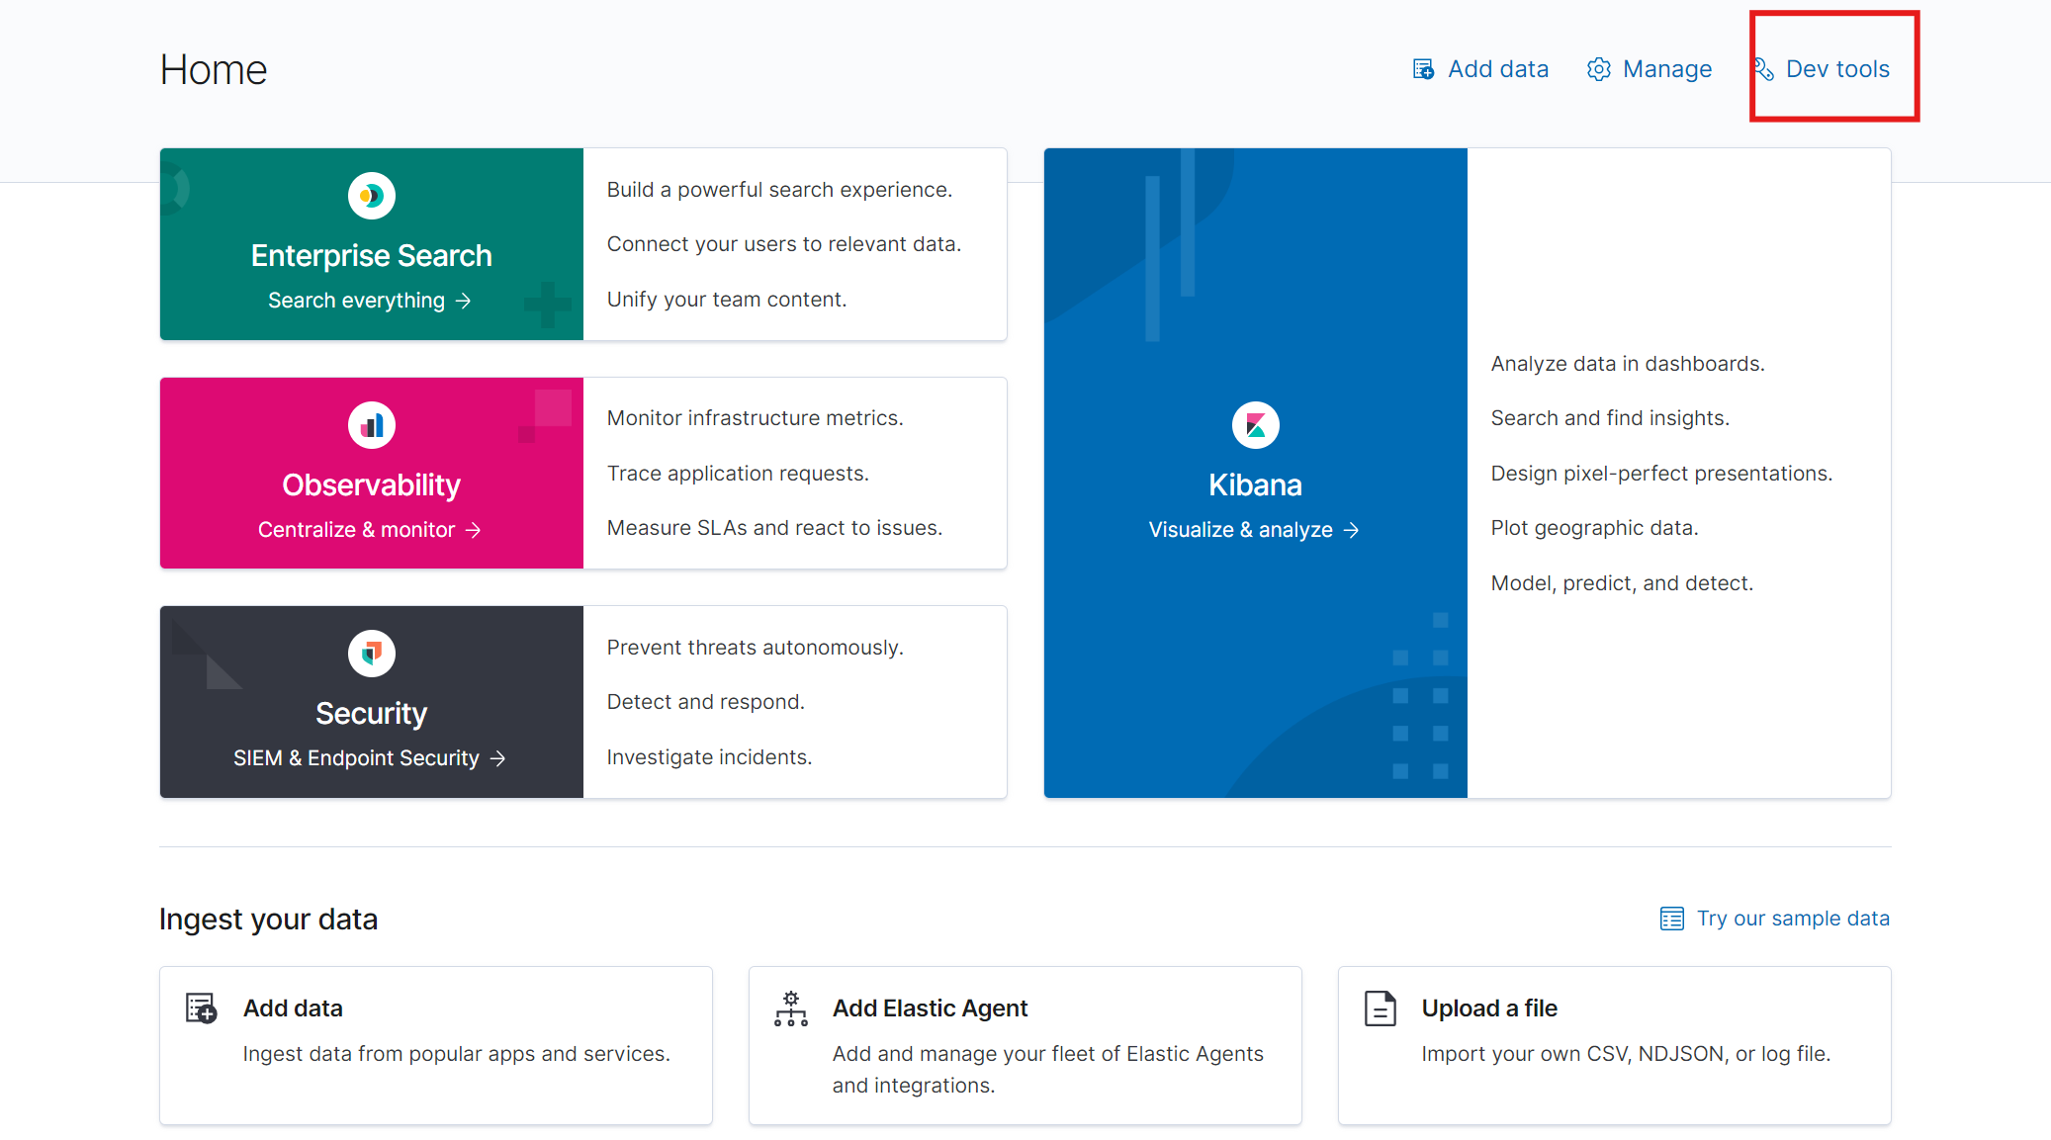Click the Dev tools wrench icon
Screen dimensions: 2051x1140
pos(1763,69)
